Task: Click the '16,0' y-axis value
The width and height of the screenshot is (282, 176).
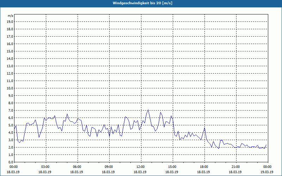Action: click(x=10, y=44)
